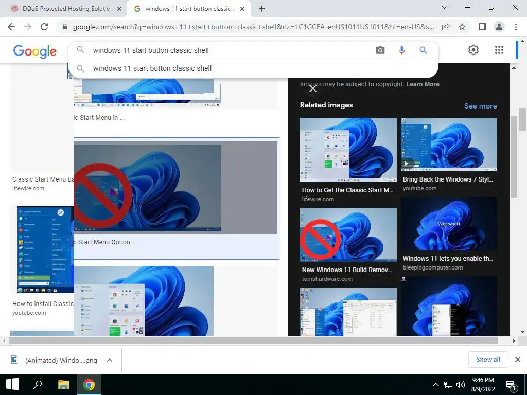Open the volume tray icon
The height and width of the screenshot is (395, 527).
point(461,385)
